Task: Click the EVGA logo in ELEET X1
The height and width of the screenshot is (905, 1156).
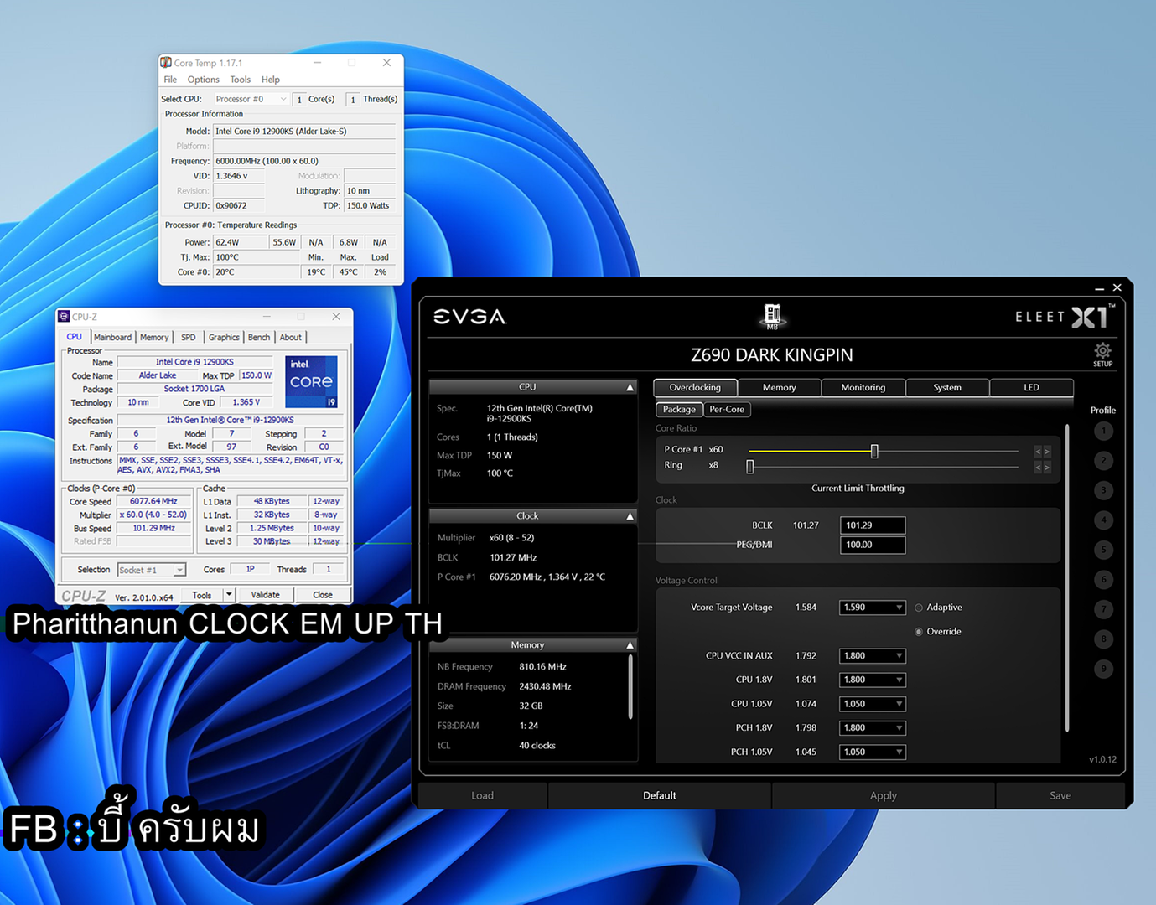Action: tap(469, 317)
